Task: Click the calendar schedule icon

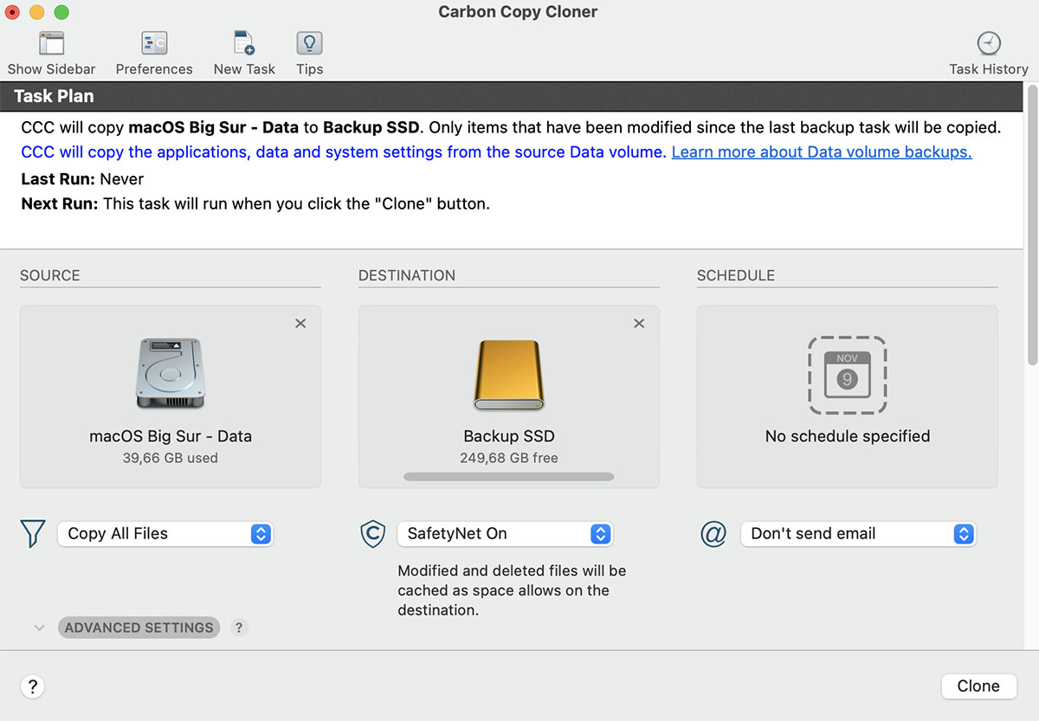Action: point(847,375)
